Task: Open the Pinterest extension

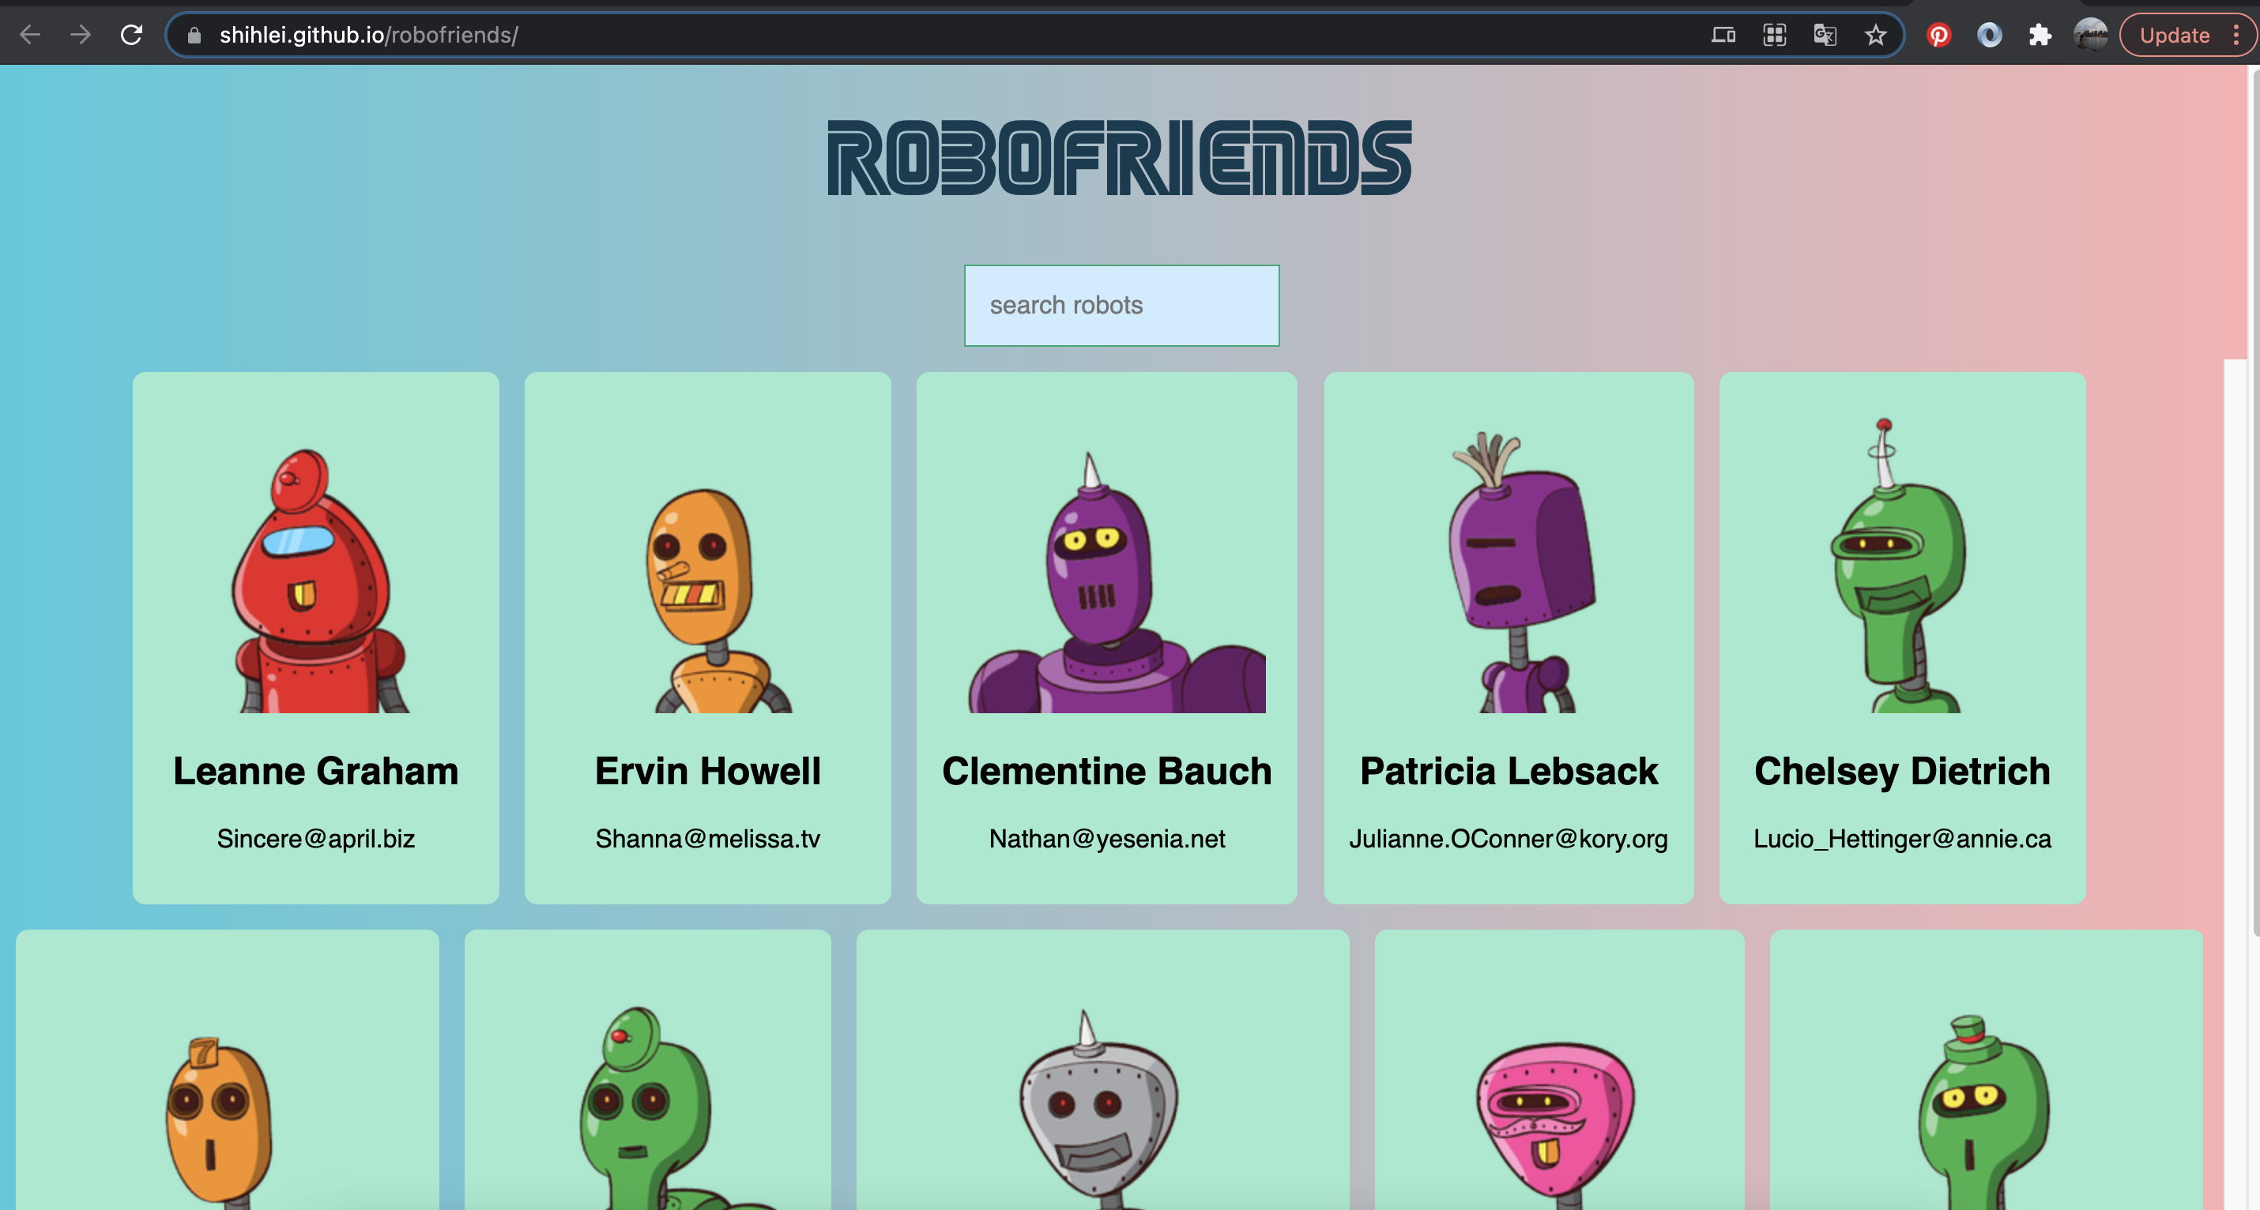Action: 1939,35
